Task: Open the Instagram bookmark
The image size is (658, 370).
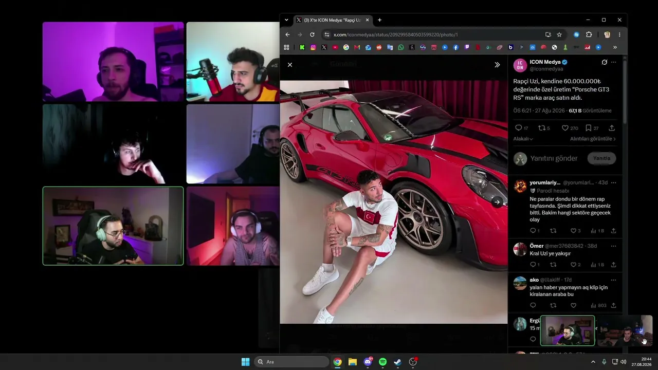Action: [313, 47]
